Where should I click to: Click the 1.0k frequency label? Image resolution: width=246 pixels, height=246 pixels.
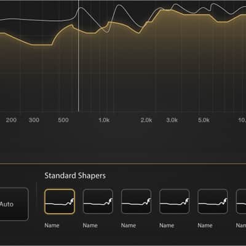pyautogui.click(x=104, y=120)
